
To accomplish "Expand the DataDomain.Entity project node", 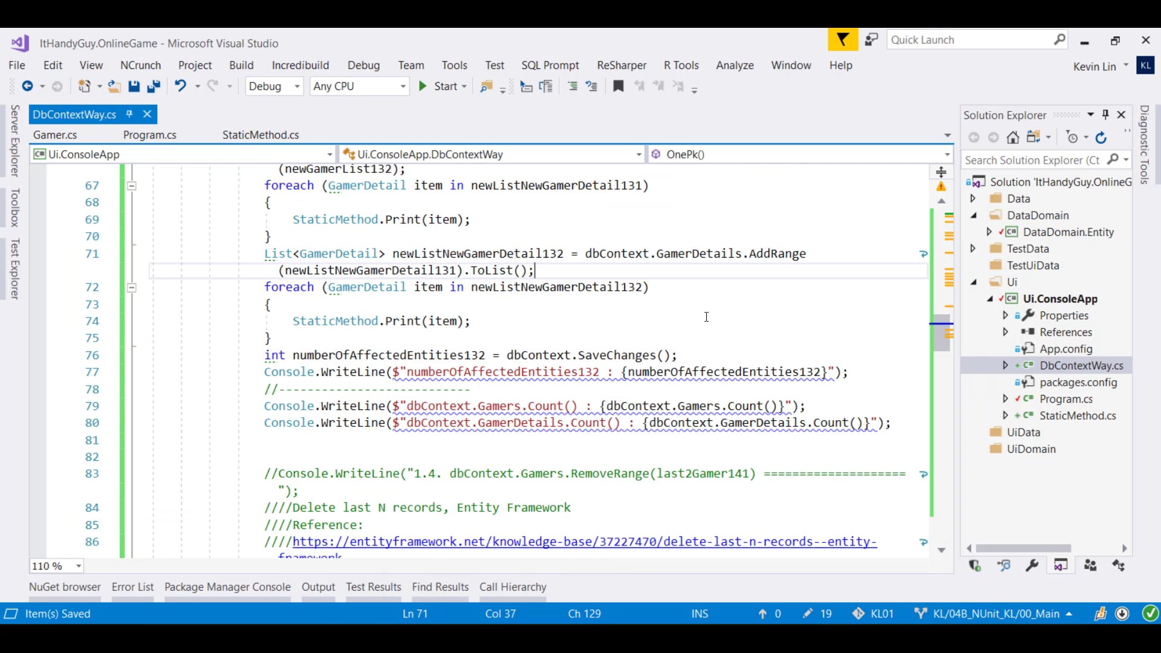I will coord(989,232).
